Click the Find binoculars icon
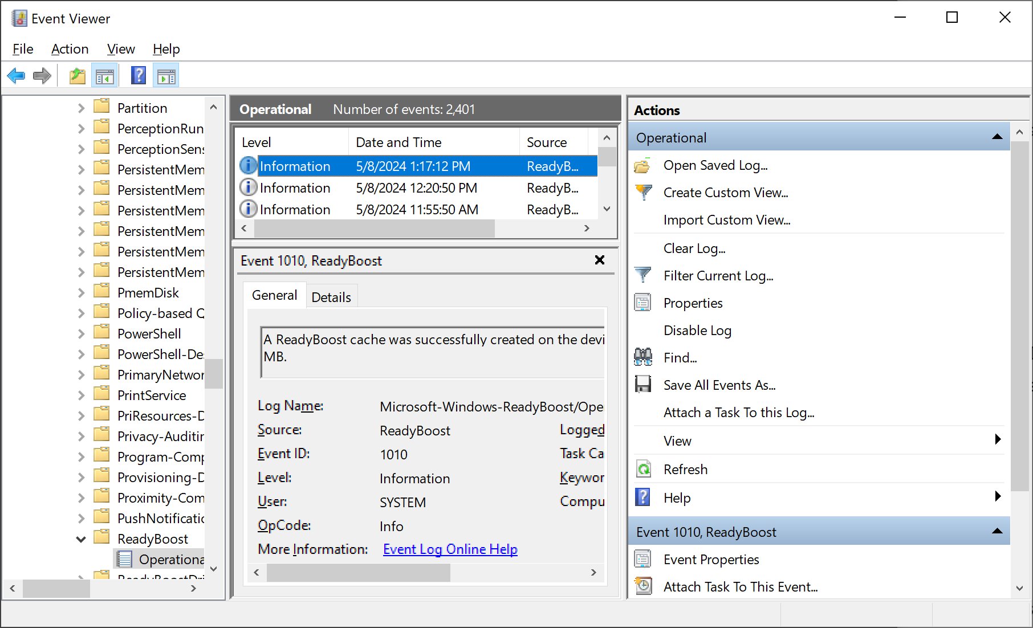Image resolution: width=1033 pixels, height=628 pixels. 643,357
